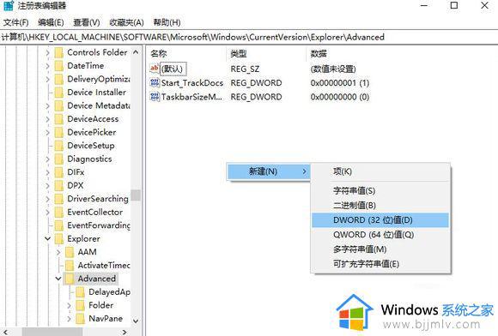Viewport: 498px width, 336px height.
Task: Click the DWORD icon for Start_TrackDocs
Action: pyautogui.click(x=155, y=83)
